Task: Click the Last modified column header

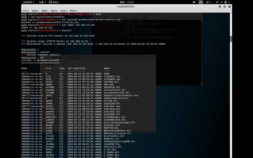Action: click(76, 68)
